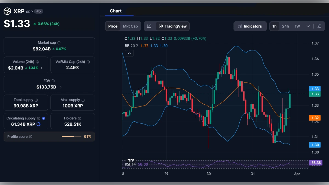The height and width of the screenshot is (185, 329).
Task: Open the timeframe dropdown chevron
Action: [308, 26]
